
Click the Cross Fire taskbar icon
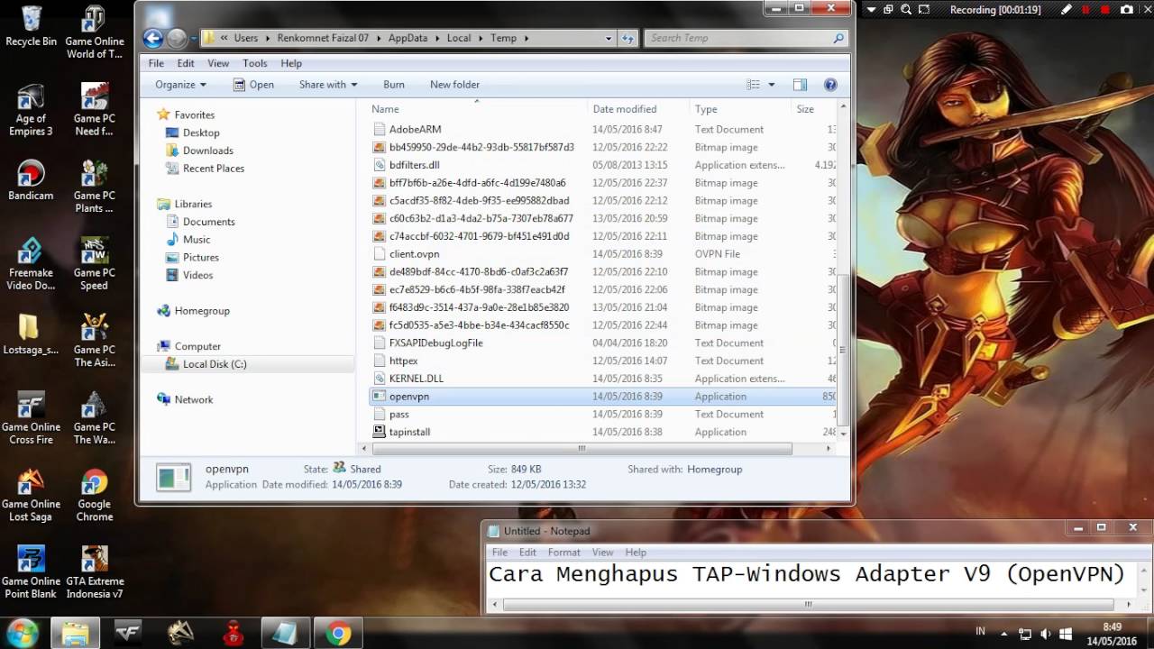[128, 634]
